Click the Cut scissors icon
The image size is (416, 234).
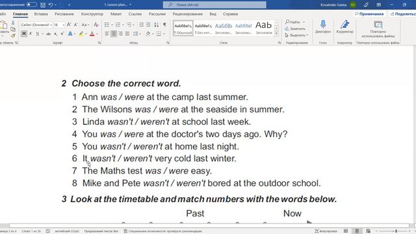(13, 23)
